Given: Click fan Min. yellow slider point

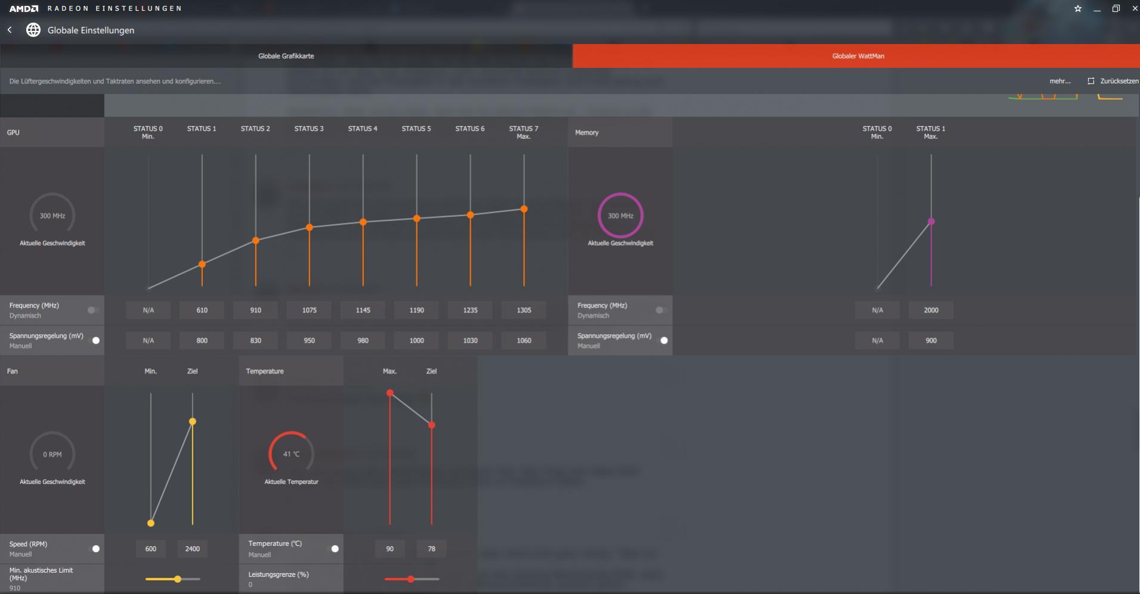Looking at the screenshot, I should coord(150,523).
